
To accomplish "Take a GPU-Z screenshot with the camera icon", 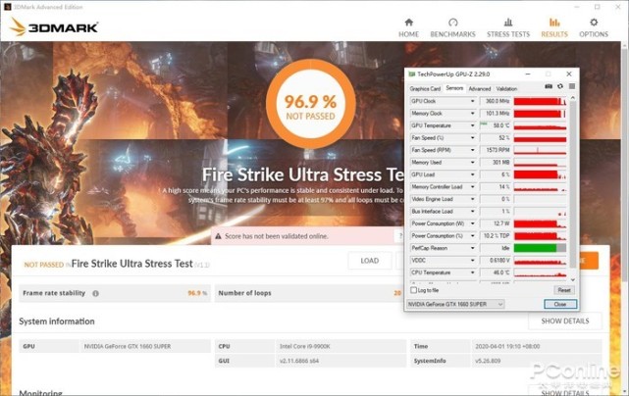I will (549, 86).
